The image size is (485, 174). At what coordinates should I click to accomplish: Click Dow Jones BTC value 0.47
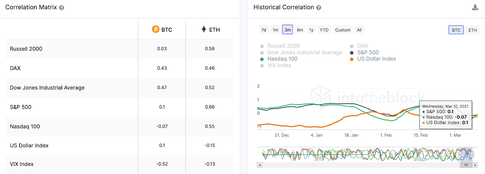[x=162, y=87]
